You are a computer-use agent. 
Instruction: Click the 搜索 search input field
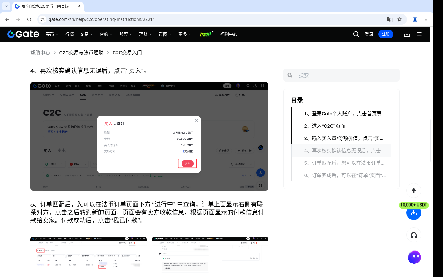click(x=341, y=75)
